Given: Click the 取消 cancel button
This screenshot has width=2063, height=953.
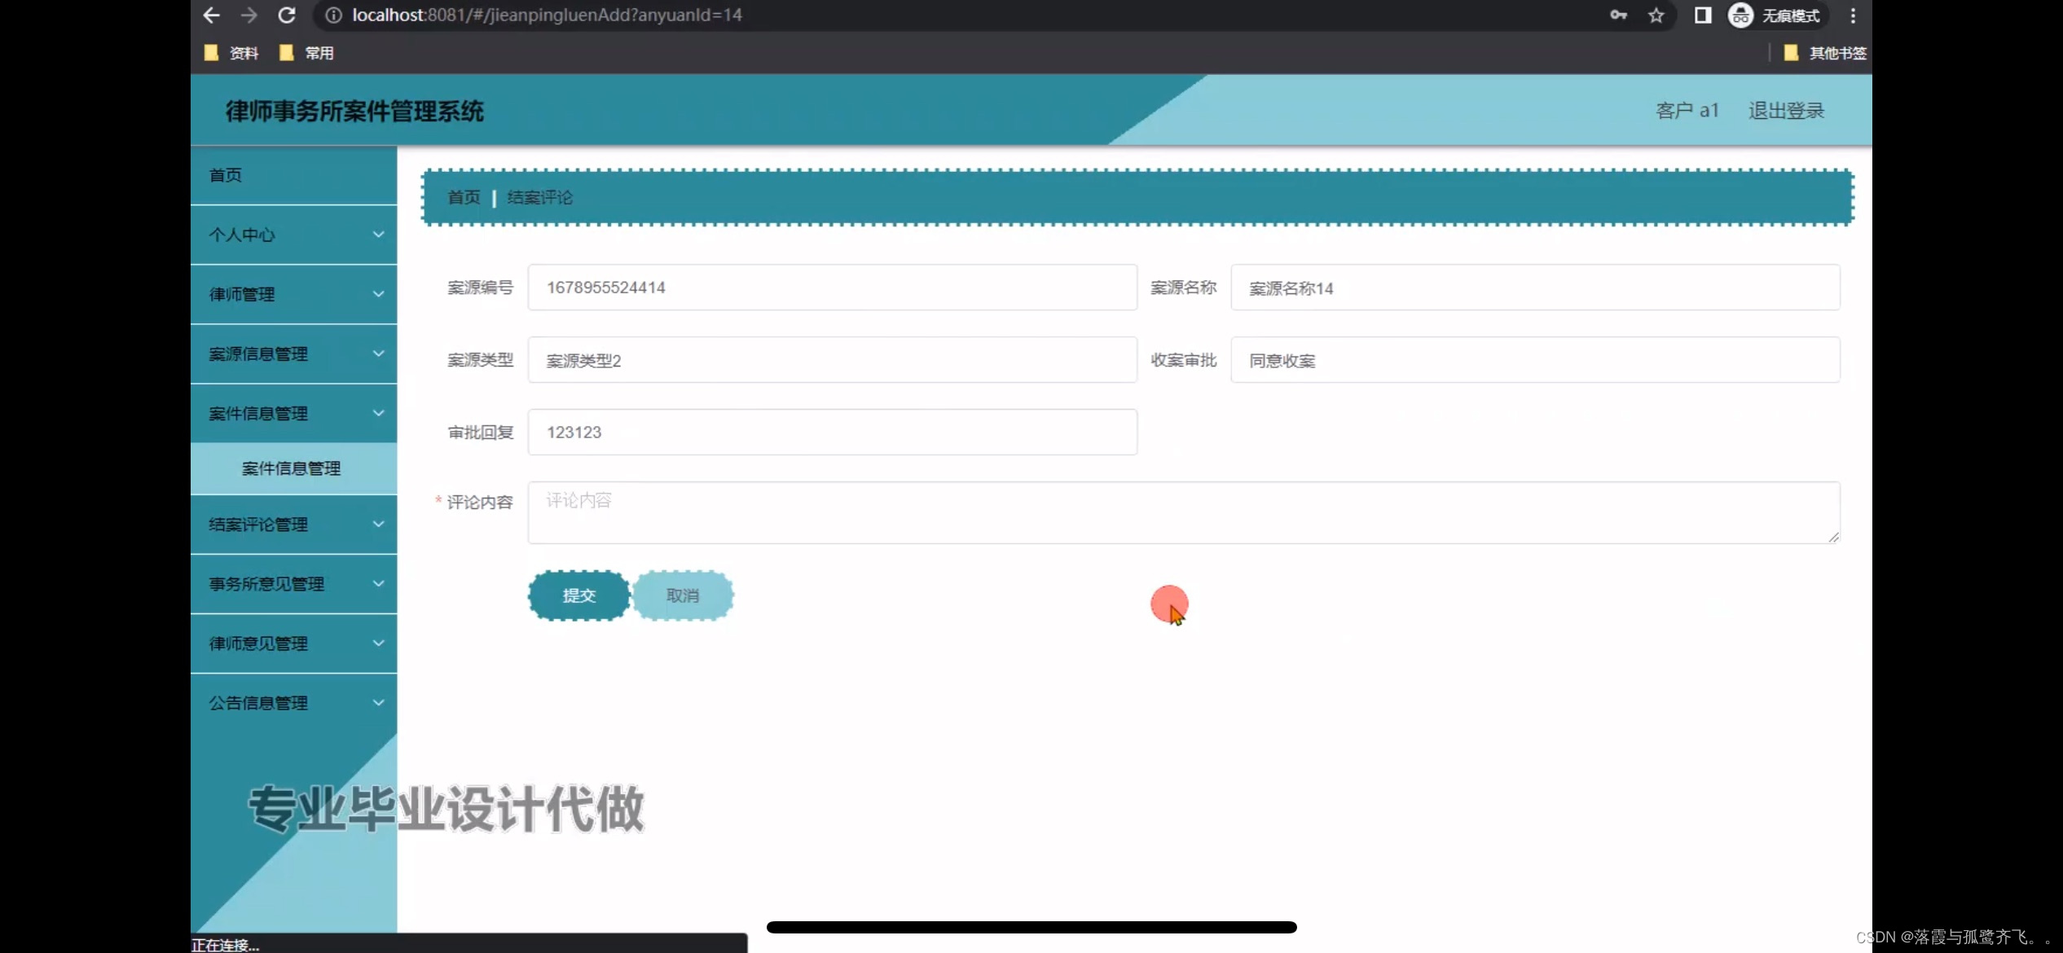Looking at the screenshot, I should pyautogui.click(x=683, y=595).
